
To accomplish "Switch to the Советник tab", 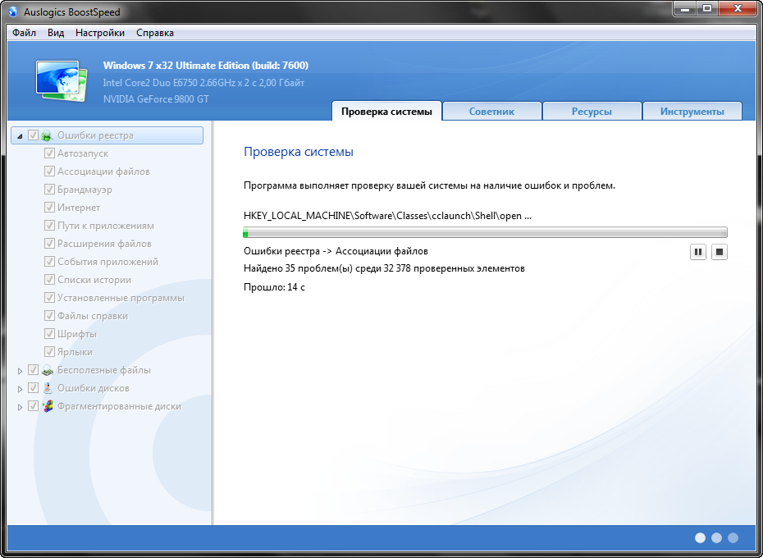I will [492, 111].
